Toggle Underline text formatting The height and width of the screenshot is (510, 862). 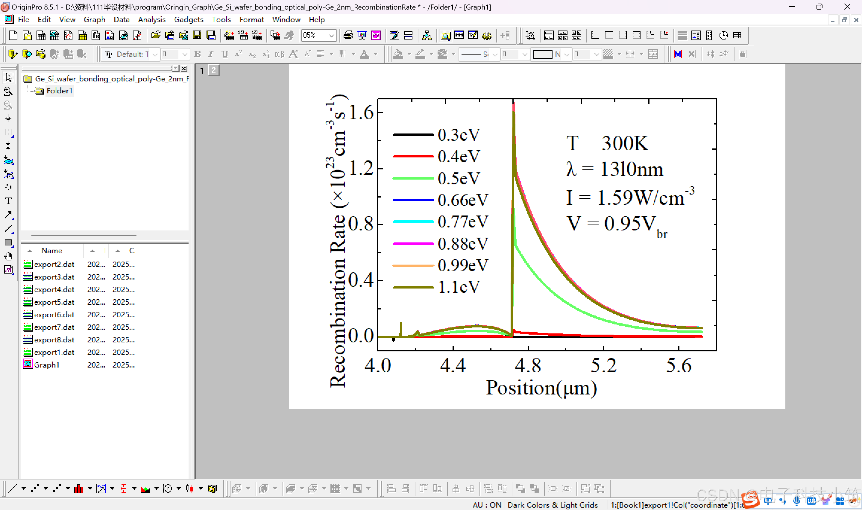[x=225, y=54]
